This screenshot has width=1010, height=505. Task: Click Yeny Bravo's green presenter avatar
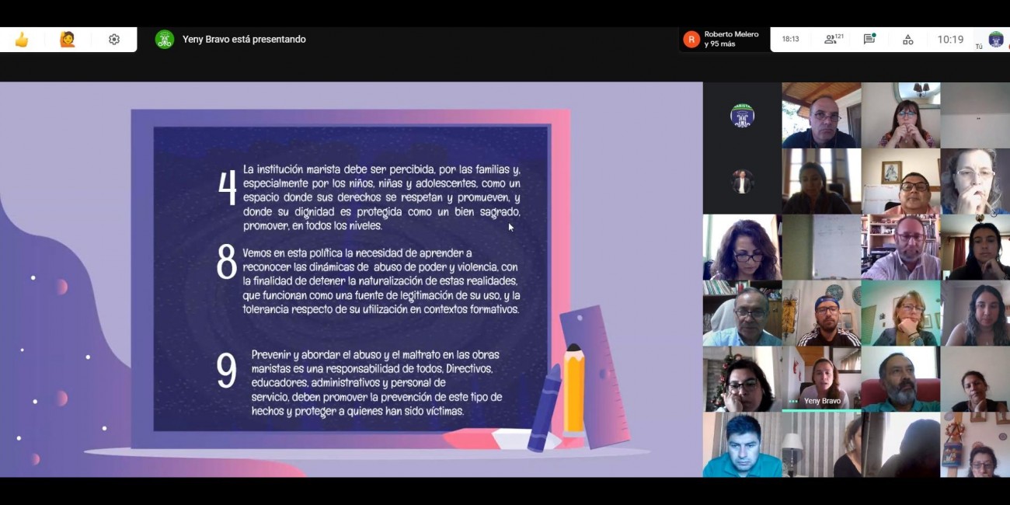164,40
